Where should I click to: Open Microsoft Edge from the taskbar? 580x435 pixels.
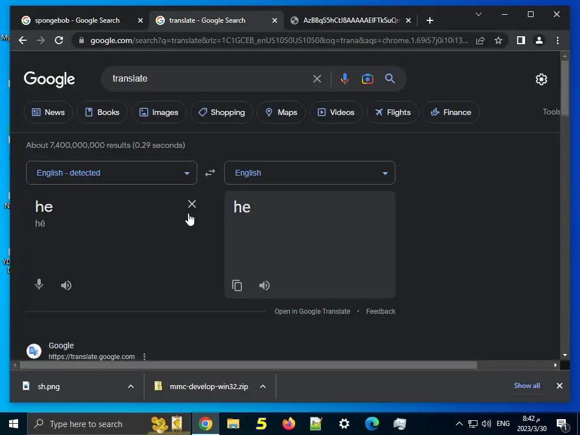[x=372, y=424]
